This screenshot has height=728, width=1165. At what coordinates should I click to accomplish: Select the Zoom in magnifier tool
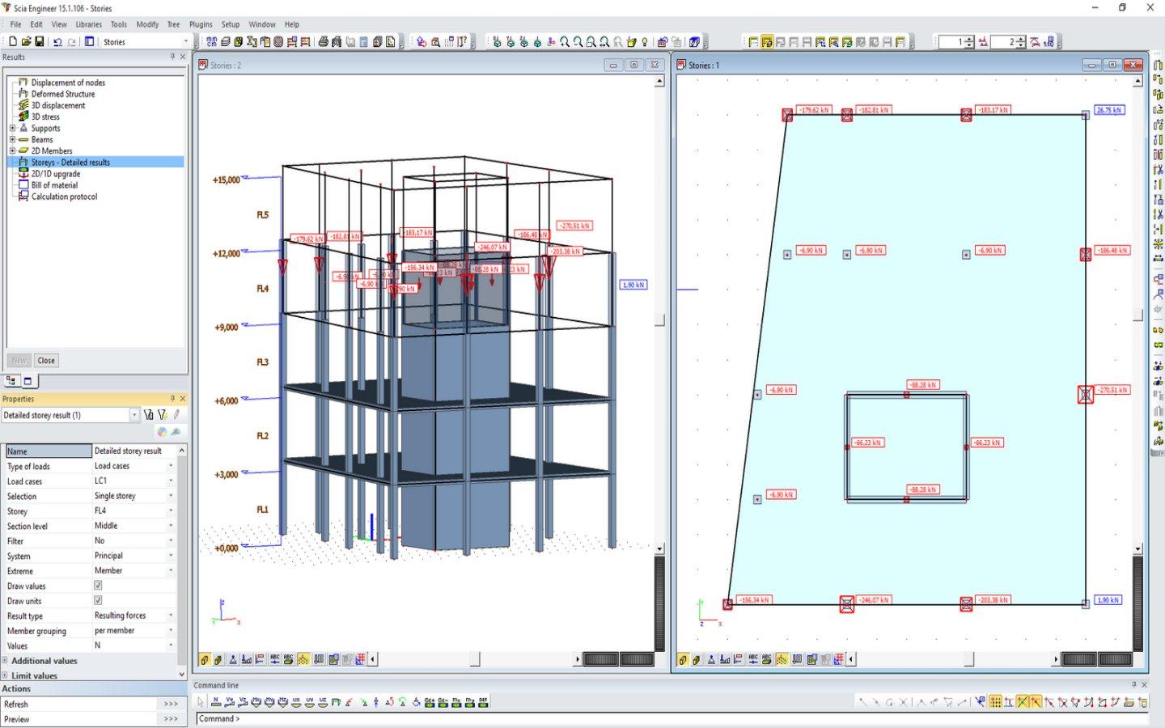coord(565,41)
